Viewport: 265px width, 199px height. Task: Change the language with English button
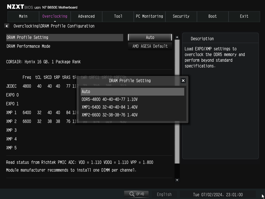[x=164, y=194]
